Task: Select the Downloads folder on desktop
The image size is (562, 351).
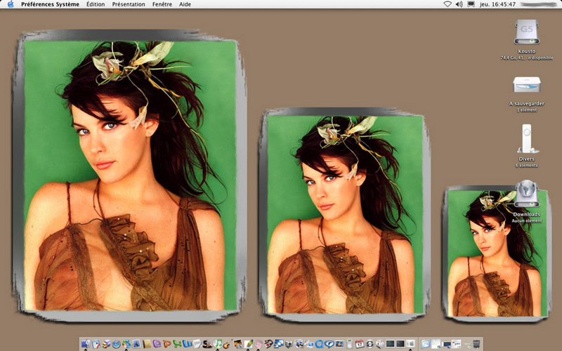Action: (x=527, y=194)
